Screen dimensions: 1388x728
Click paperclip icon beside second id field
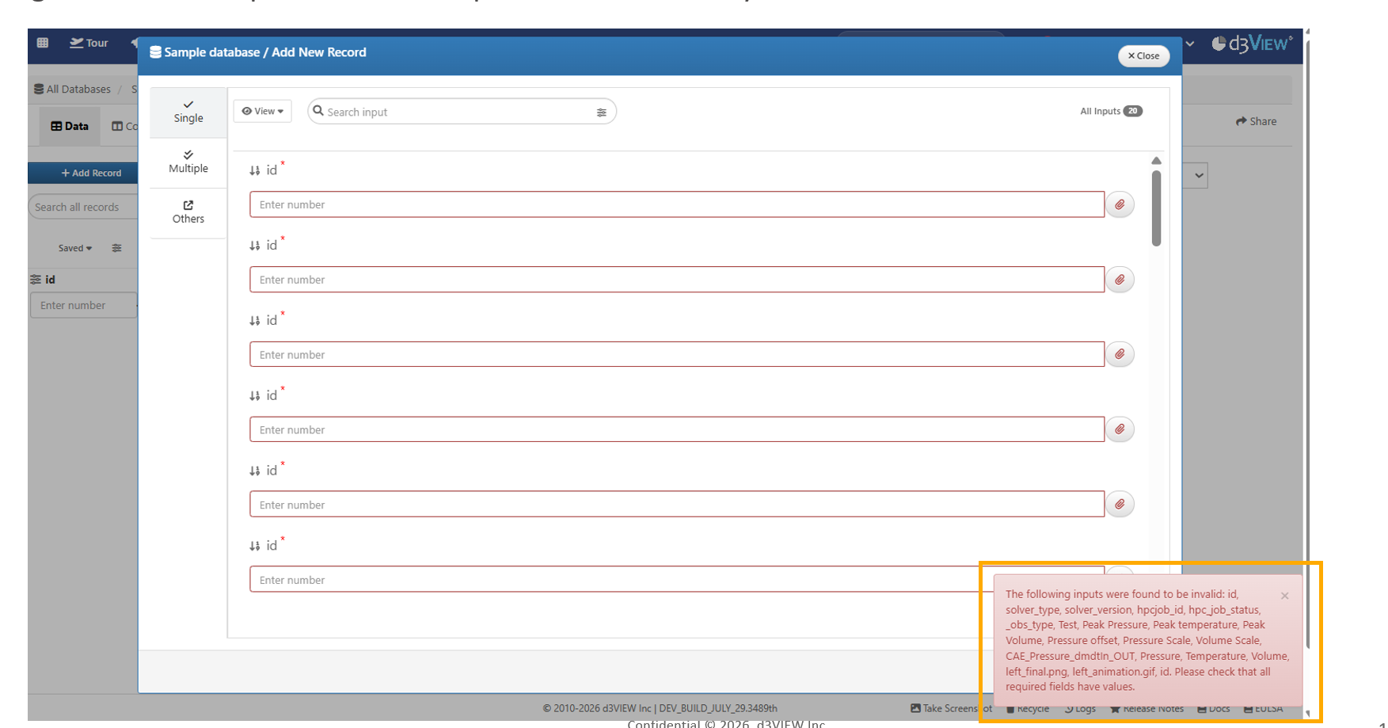(1120, 280)
